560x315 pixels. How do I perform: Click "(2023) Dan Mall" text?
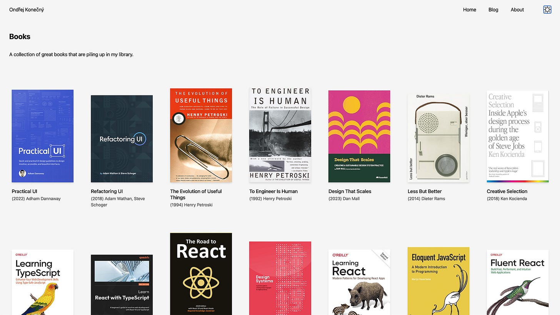pyautogui.click(x=344, y=199)
